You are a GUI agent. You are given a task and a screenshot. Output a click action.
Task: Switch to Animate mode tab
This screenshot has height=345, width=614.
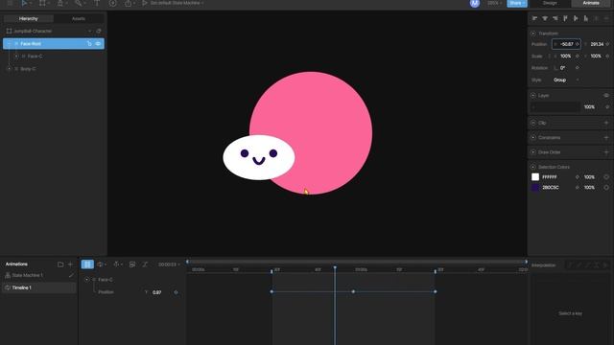[591, 3]
